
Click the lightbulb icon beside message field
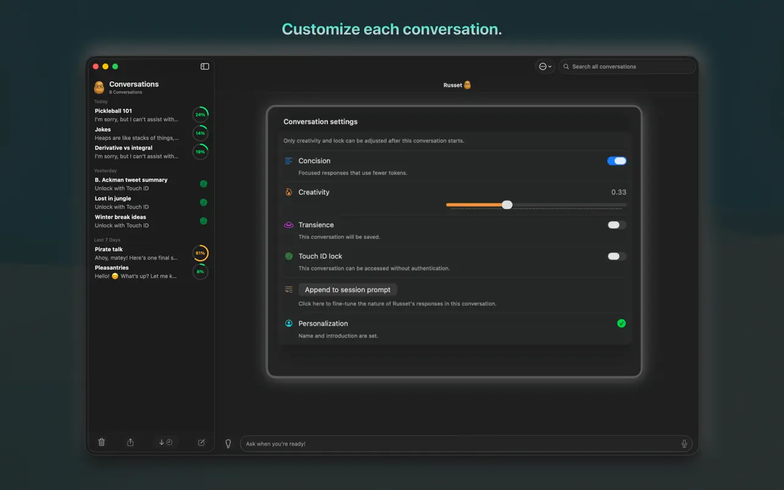[x=229, y=444]
